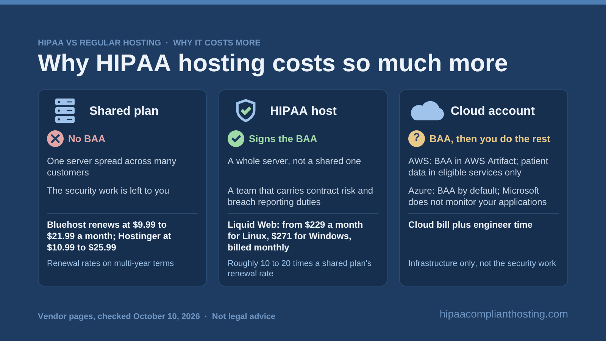Viewport: 606px width, 341px height.
Task: Click 'HIPAA VS REGULAR HOSTING' in the subtitle
Action: pyautogui.click(x=99, y=43)
